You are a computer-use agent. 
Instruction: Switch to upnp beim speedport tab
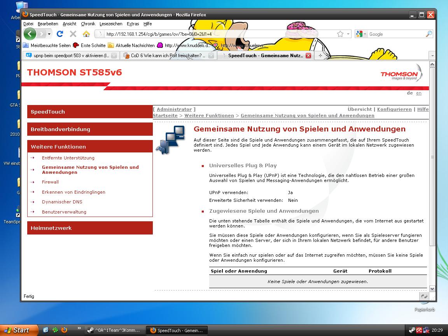pos(71,56)
